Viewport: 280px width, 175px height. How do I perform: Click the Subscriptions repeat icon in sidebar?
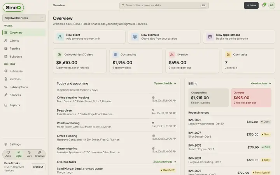[x=6, y=87]
